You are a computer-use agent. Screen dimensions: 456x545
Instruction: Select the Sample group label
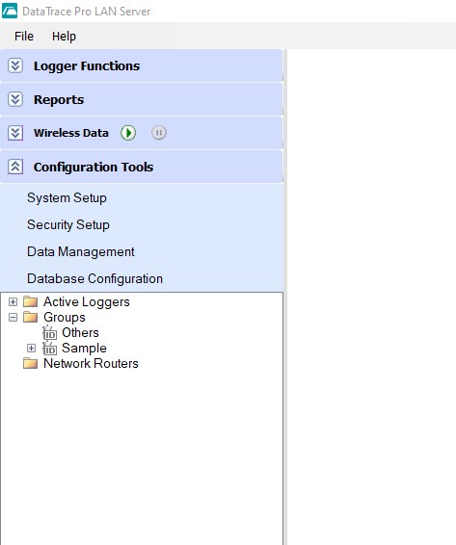tap(84, 349)
